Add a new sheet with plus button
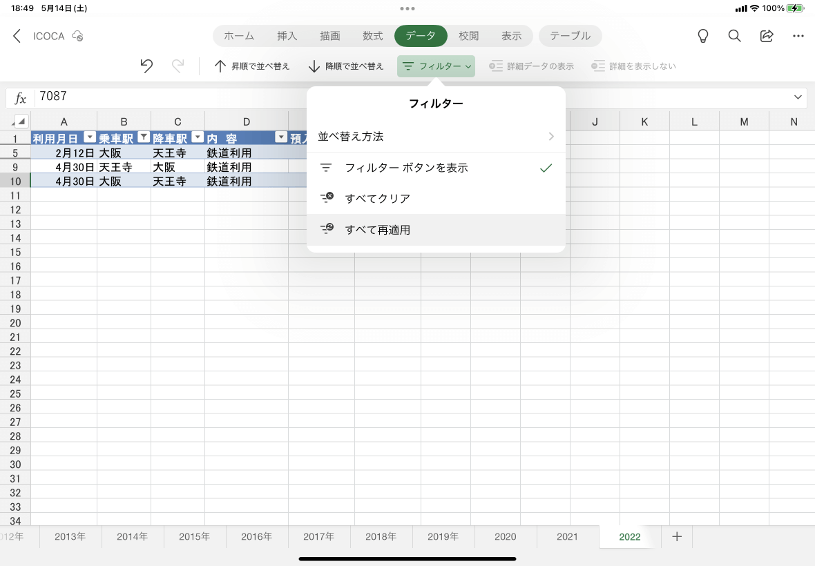815x566 pixels. click(x=677, y=536)
